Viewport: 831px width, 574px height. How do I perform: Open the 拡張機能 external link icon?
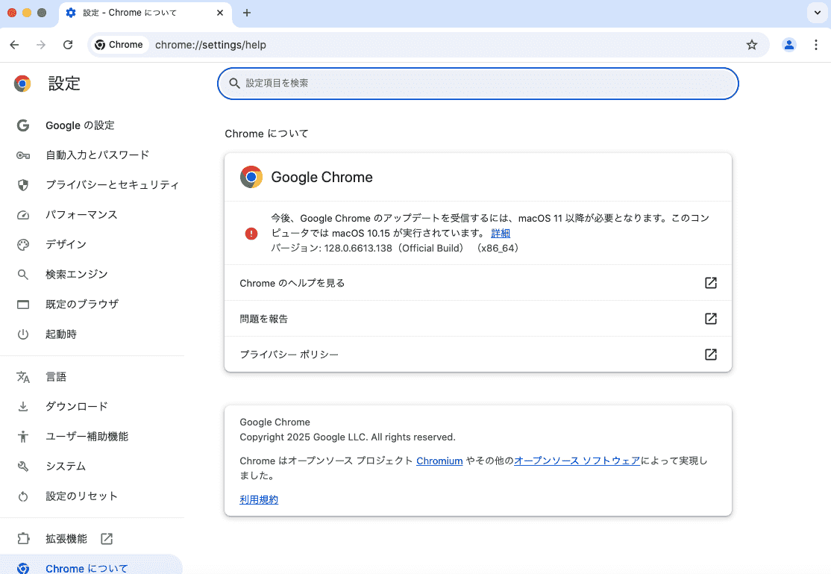(x=106, y=538)
